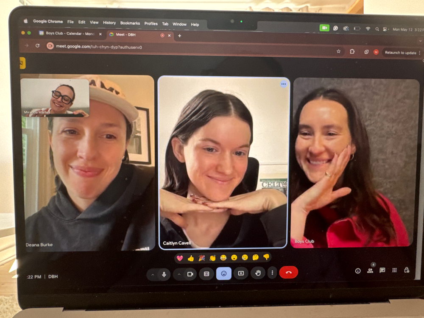The image size is (424, 318).
Task: Send the party popper reaction
Action: pos(201,258)
